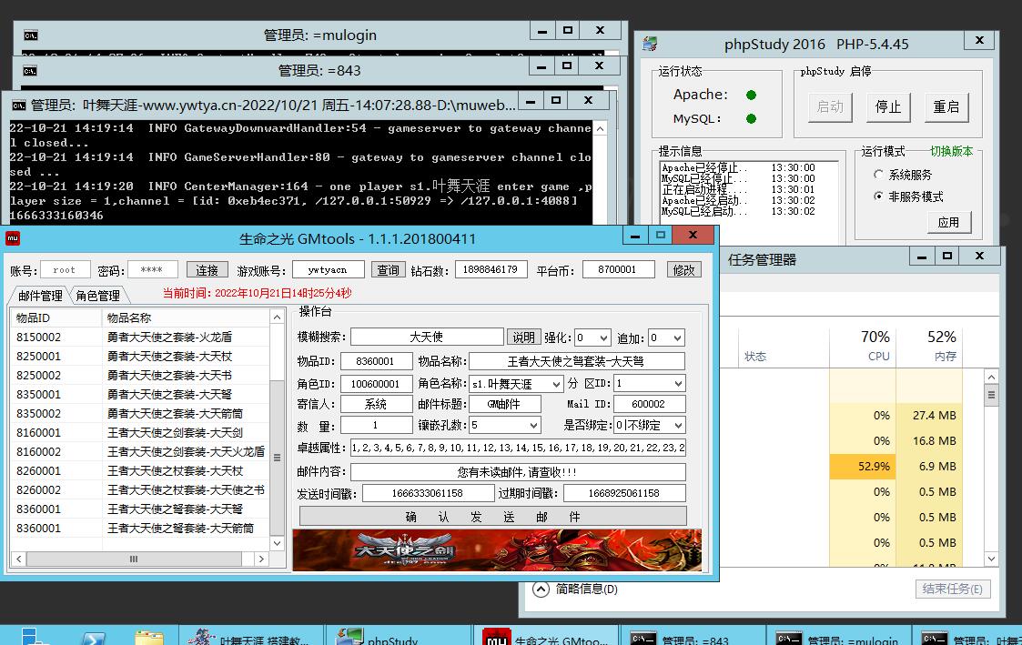Select 非服务模式 run mode in phpStudy
The width and height of the screenshot is (1022, 645).
878,197
